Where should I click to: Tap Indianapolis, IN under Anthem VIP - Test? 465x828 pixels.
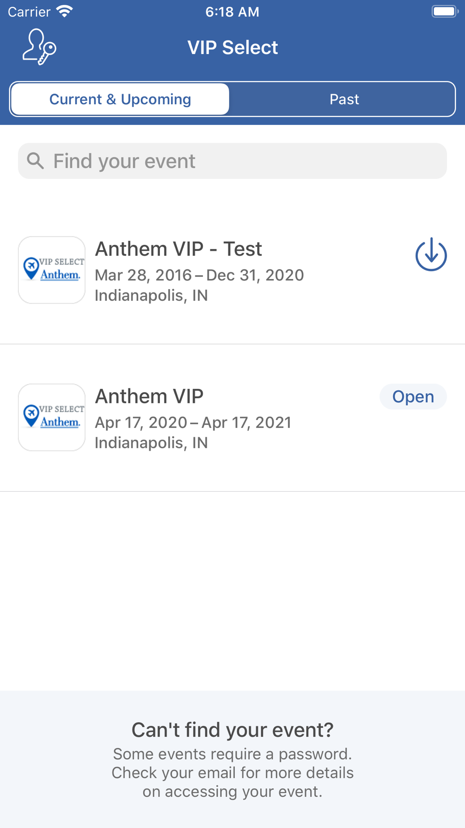point(151,295)
